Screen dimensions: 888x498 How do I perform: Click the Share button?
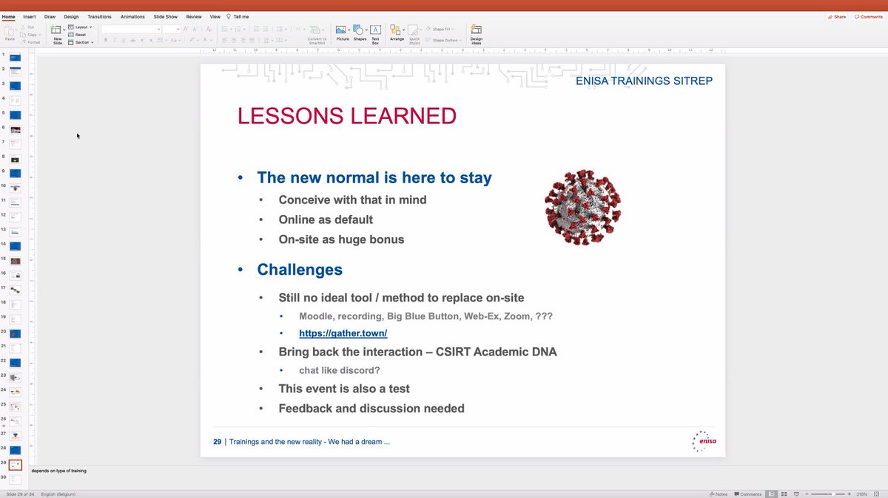click(836, 16)
